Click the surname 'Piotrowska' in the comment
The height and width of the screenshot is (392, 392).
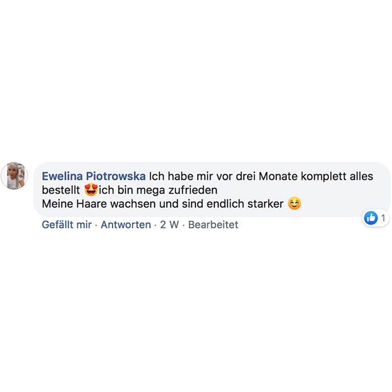[x=116, y=176]
